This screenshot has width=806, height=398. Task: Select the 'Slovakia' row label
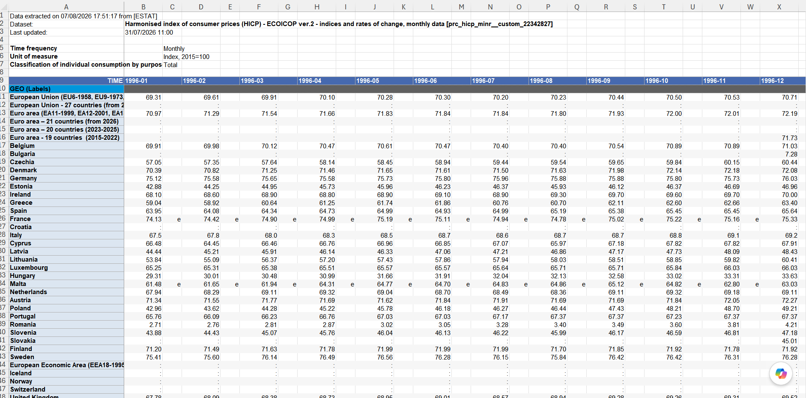66,341
